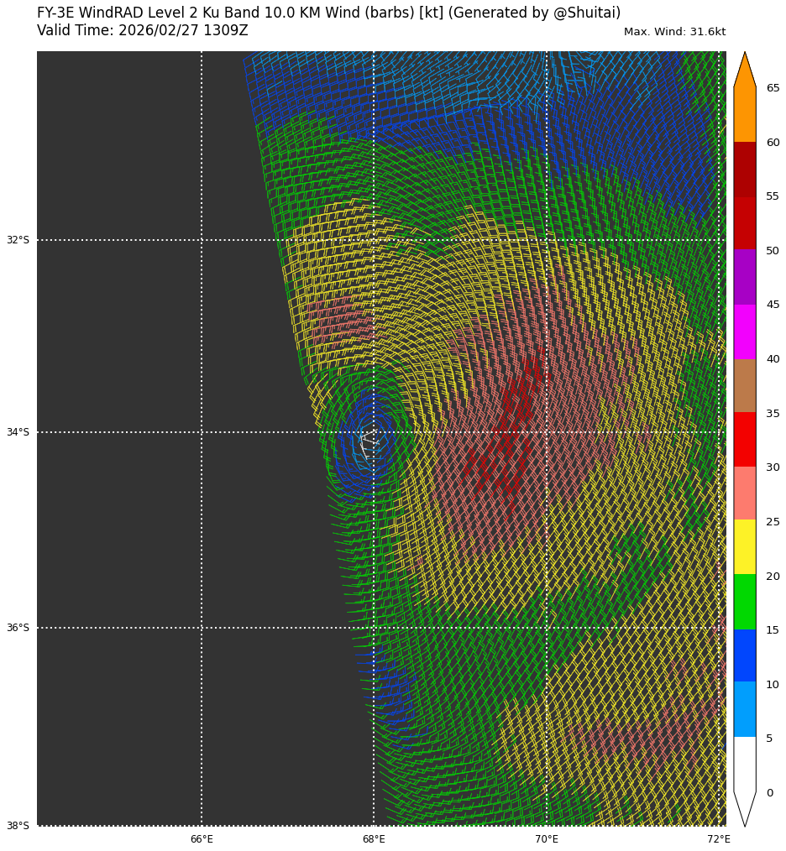Select the purple 45-50 kt colorbar segment
The image size is (786, 851).
[x=745, y=277]
